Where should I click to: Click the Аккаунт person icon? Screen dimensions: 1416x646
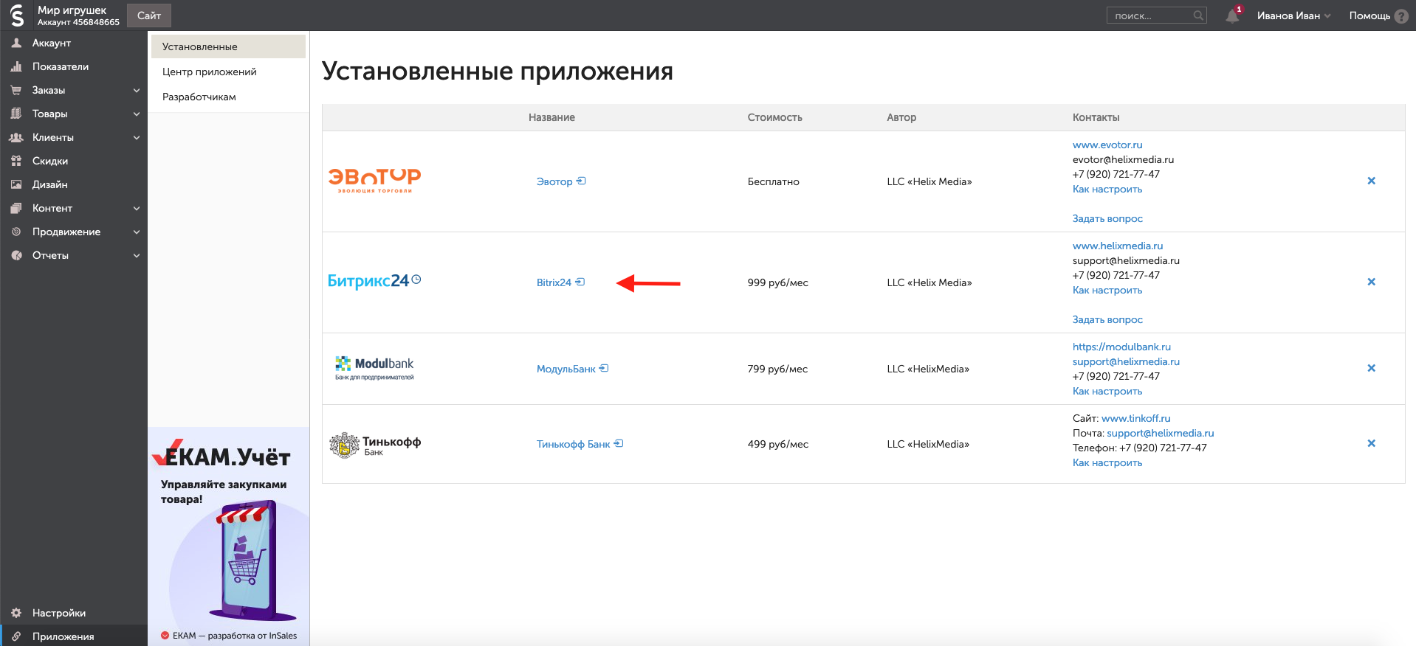16,43
